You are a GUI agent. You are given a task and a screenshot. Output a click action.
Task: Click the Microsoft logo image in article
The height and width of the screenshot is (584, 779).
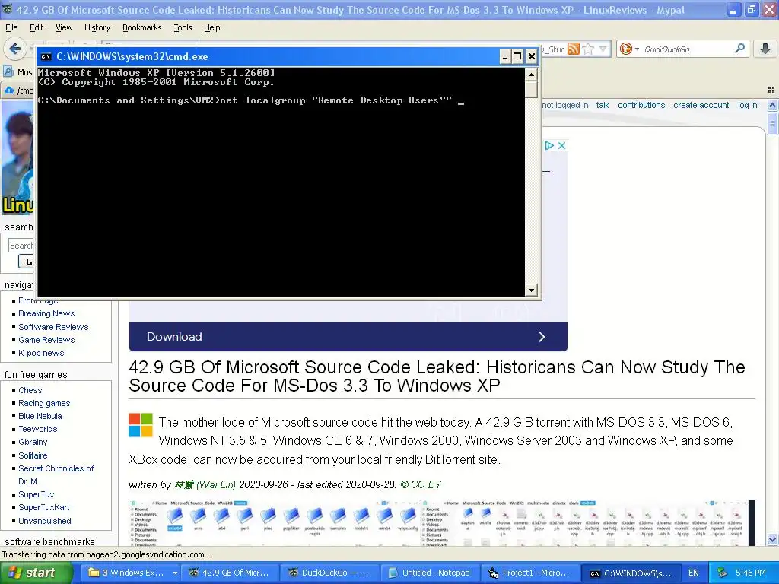(x=141, y=425)
